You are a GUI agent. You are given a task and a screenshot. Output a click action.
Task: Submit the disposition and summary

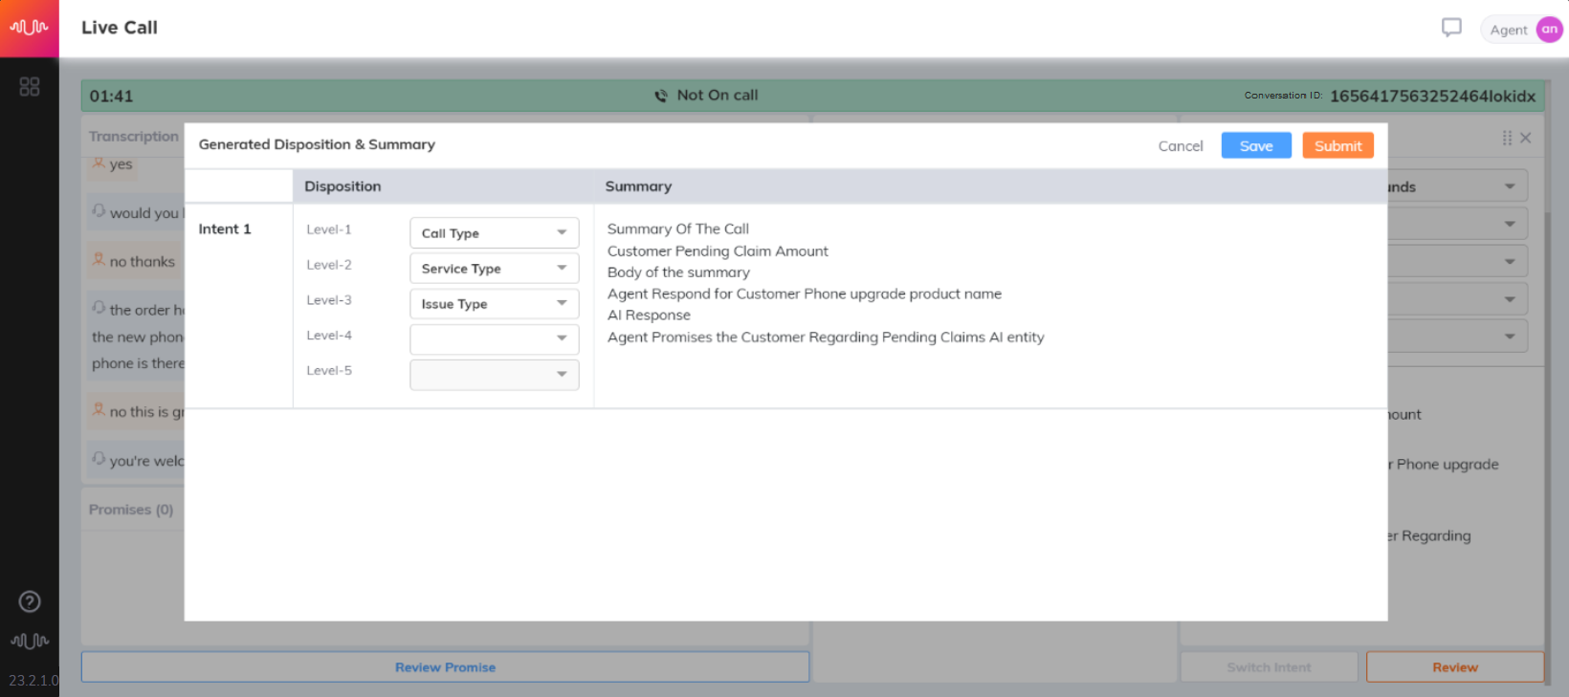coord(1337,145)
